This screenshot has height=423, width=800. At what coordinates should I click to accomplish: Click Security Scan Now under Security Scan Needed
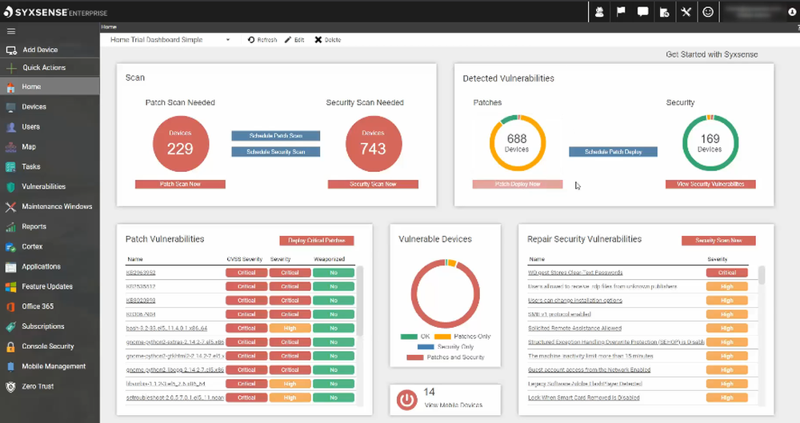[x=373, y=184]
